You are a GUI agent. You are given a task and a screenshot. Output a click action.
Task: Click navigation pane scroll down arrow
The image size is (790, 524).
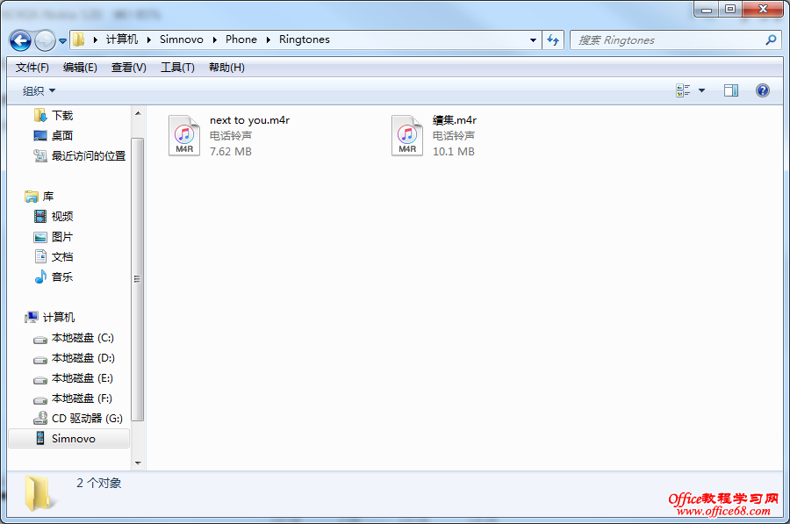[x=138, y=463]
